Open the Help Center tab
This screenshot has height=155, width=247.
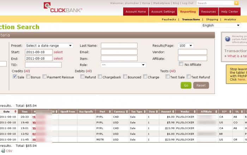(229, 12)
